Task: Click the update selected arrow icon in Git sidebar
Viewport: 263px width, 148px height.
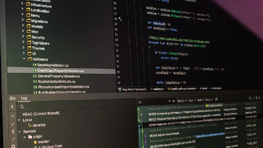Action: pos(13,124)
